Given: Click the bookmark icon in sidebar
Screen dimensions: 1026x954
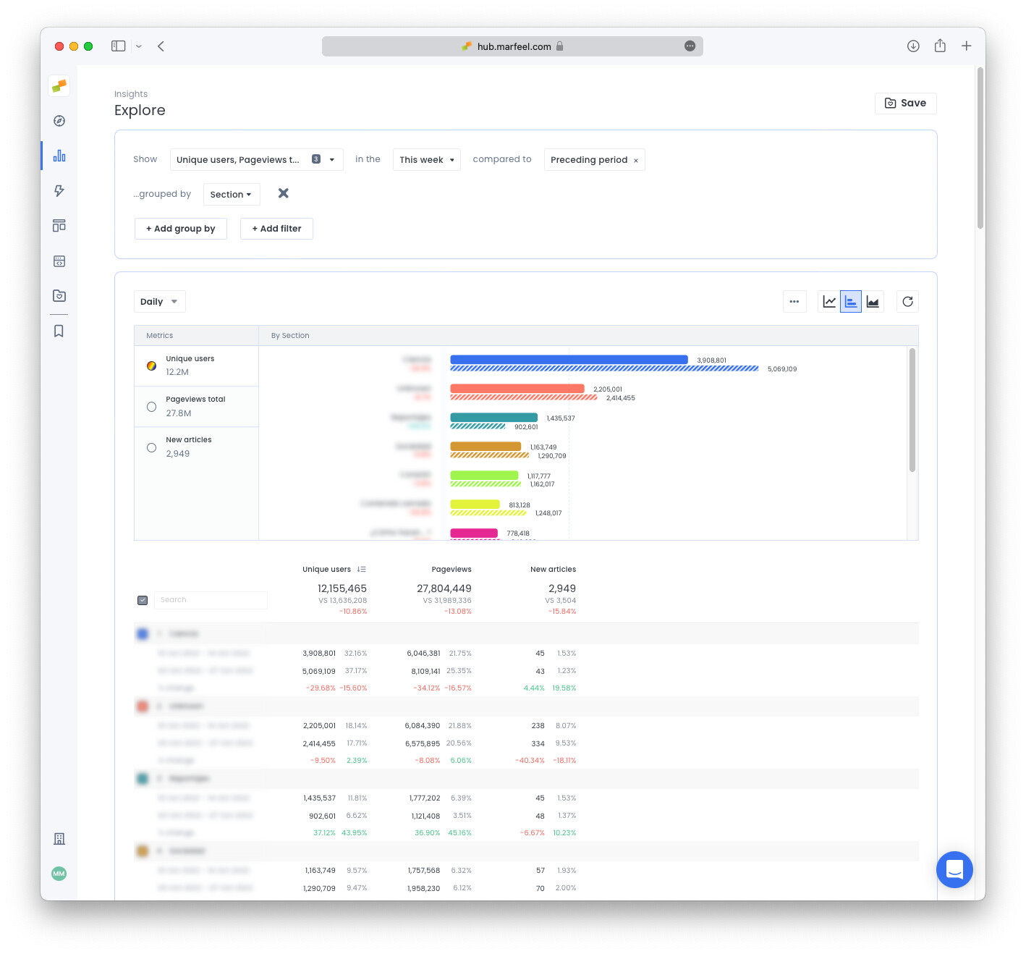Looking at the screenshot, I should pos(59,331).
